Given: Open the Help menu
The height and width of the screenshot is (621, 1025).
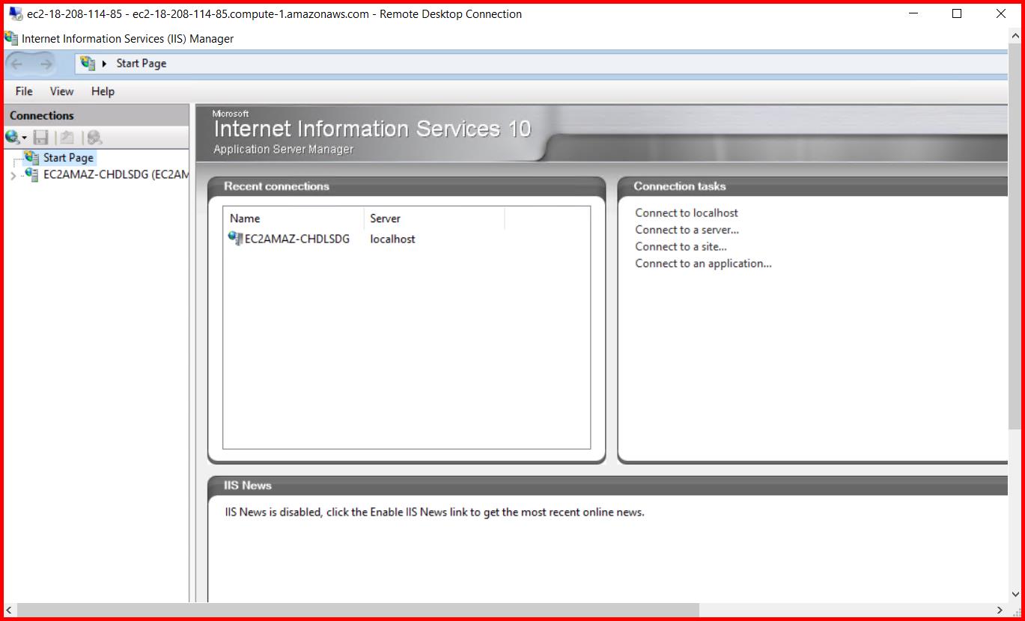Looking at the screenshot, I should 102,91.
